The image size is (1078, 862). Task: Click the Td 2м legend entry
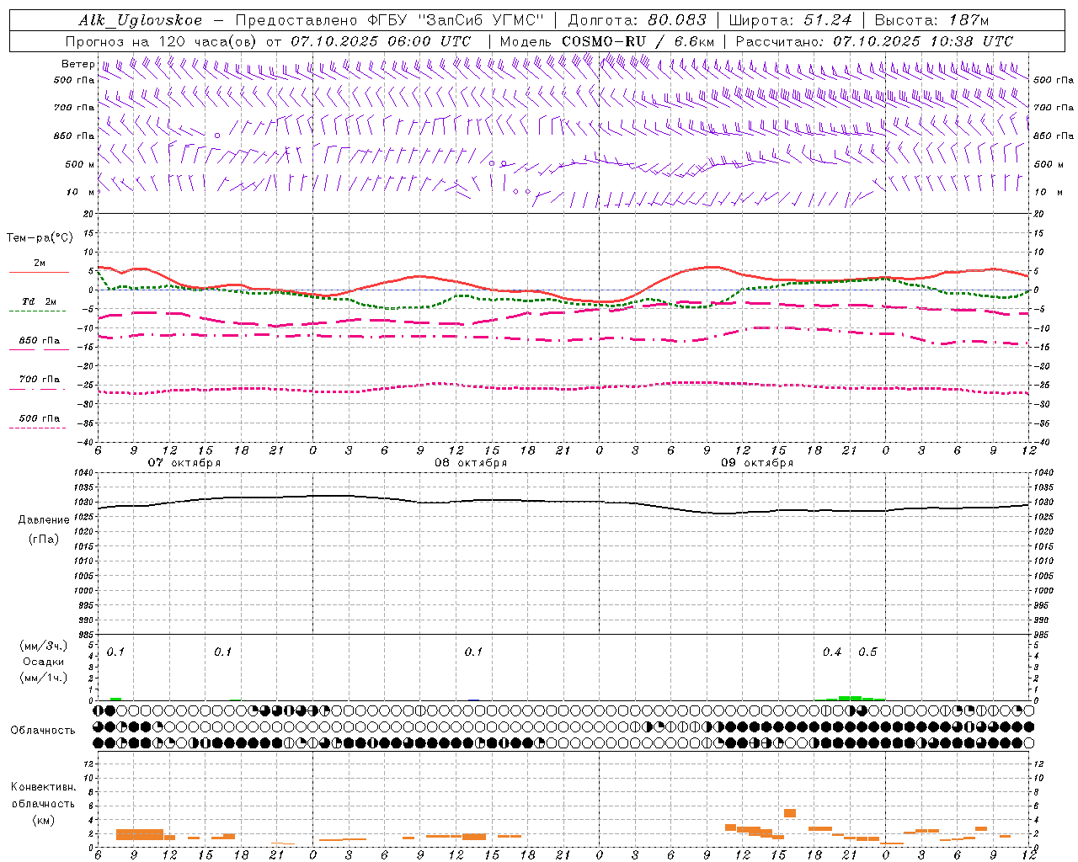click(x=39, y=301)
